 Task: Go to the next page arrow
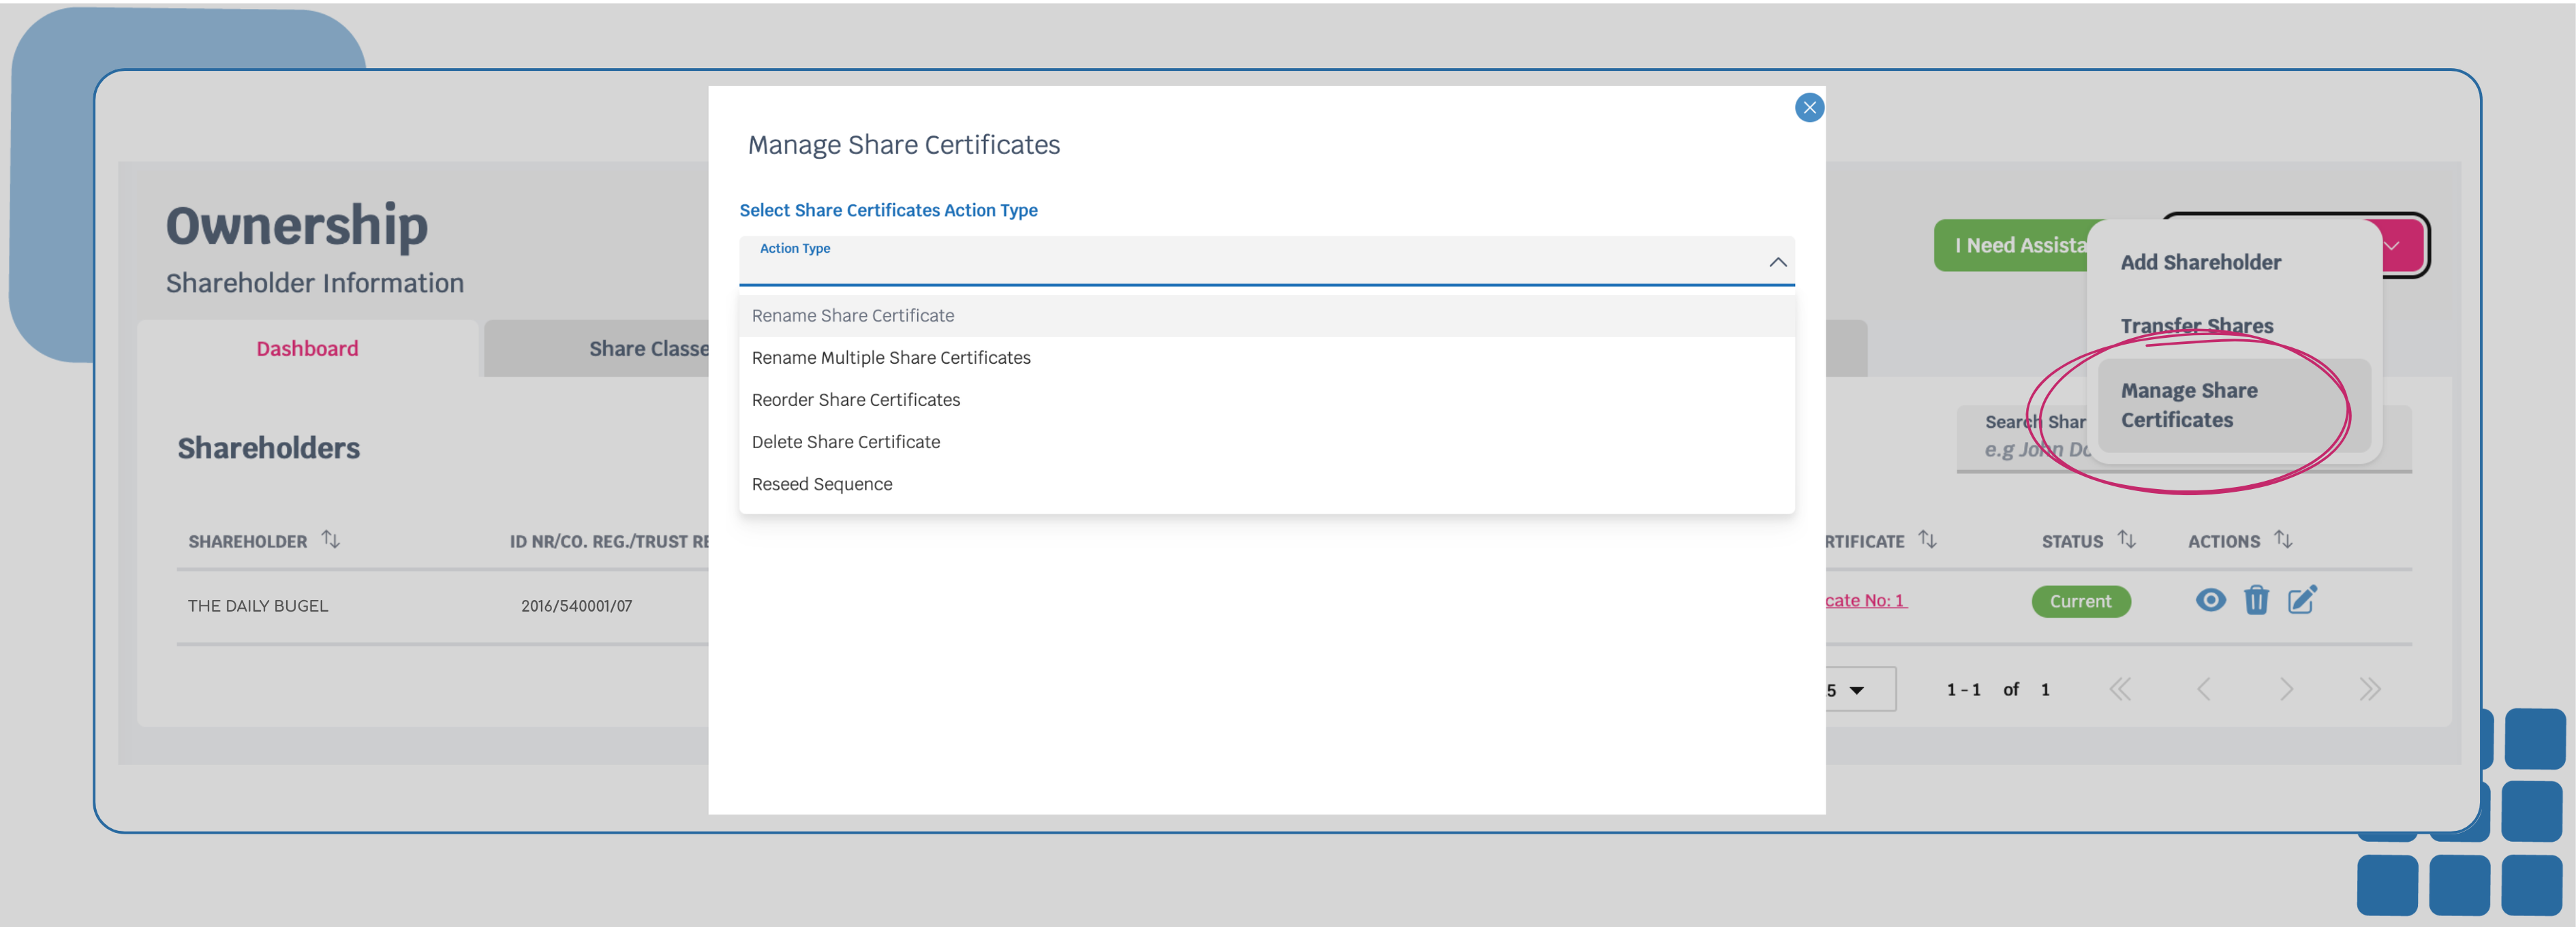tap(2286, 689)
